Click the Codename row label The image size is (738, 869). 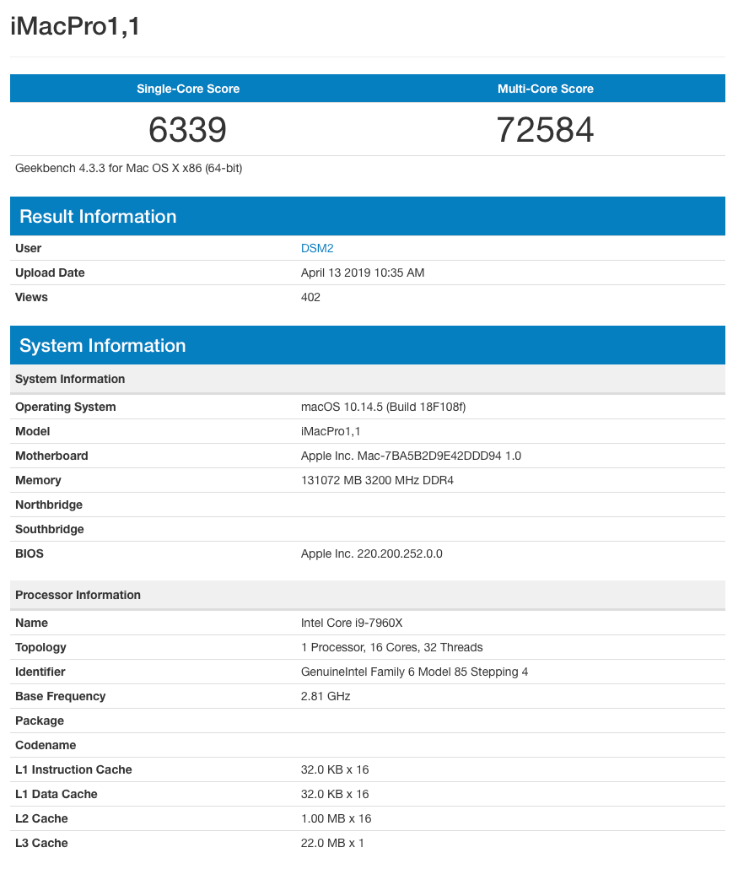click(46, 745)
